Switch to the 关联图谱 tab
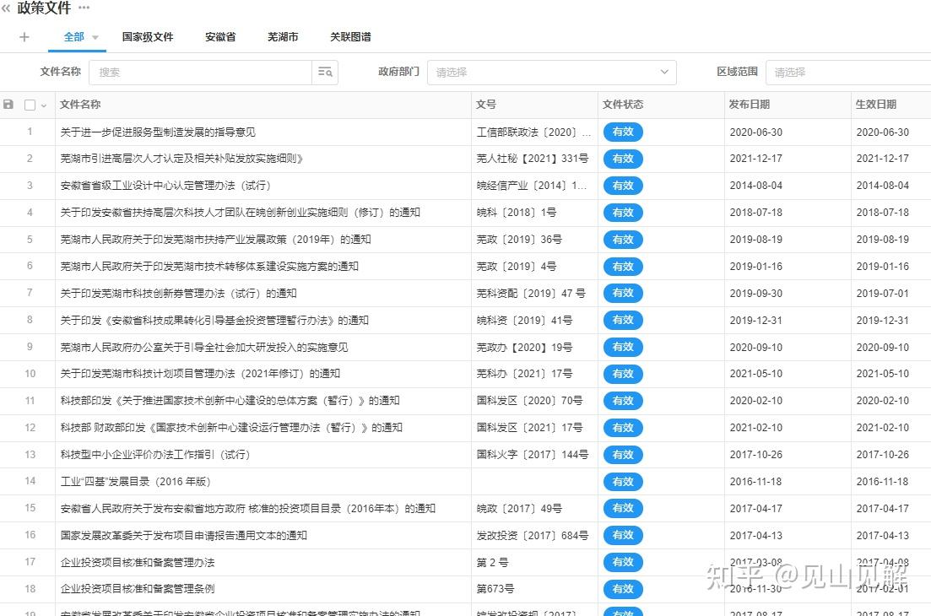931x616 pixels. [350, 37]
